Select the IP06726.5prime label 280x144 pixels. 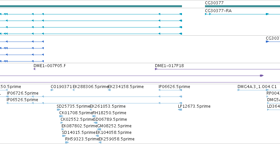click(x=22, y=93)
